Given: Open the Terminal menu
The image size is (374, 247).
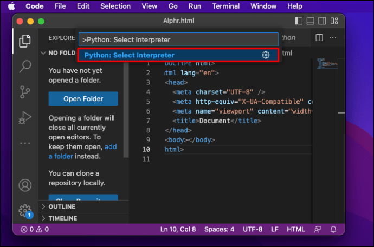Looking at the screenshot, I should tap(226, 6).
